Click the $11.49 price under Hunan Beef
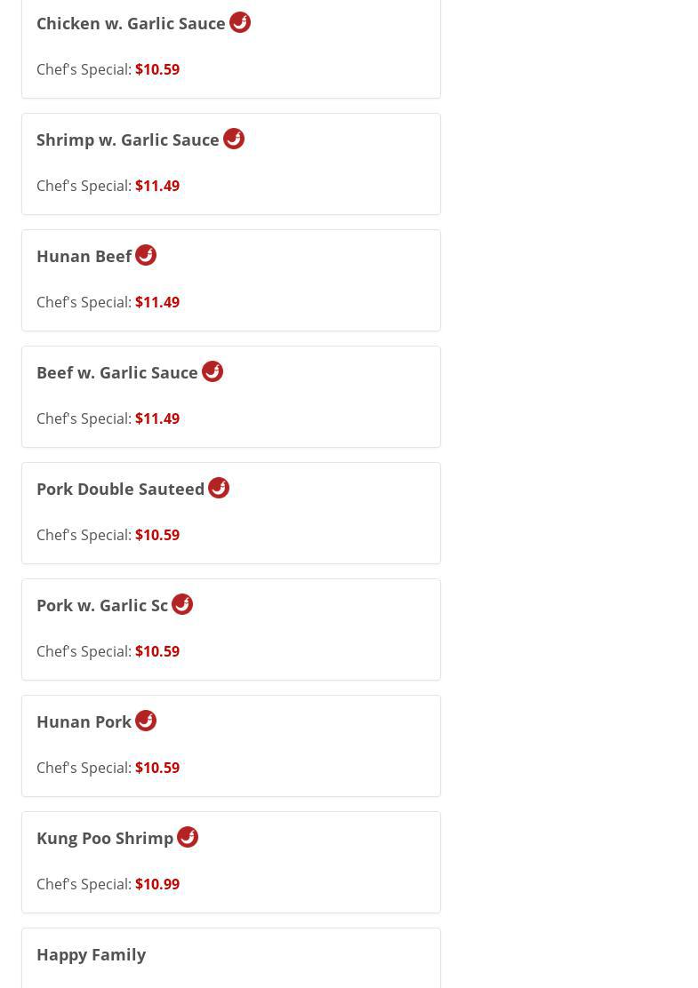The height and width of the screenshot is (988, 698). click(x=157, y=302)
